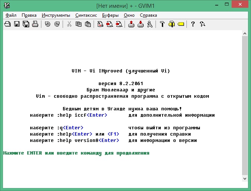Click the text 'Брам Мооленаар и другие'
251x191 pixels.
121,90
